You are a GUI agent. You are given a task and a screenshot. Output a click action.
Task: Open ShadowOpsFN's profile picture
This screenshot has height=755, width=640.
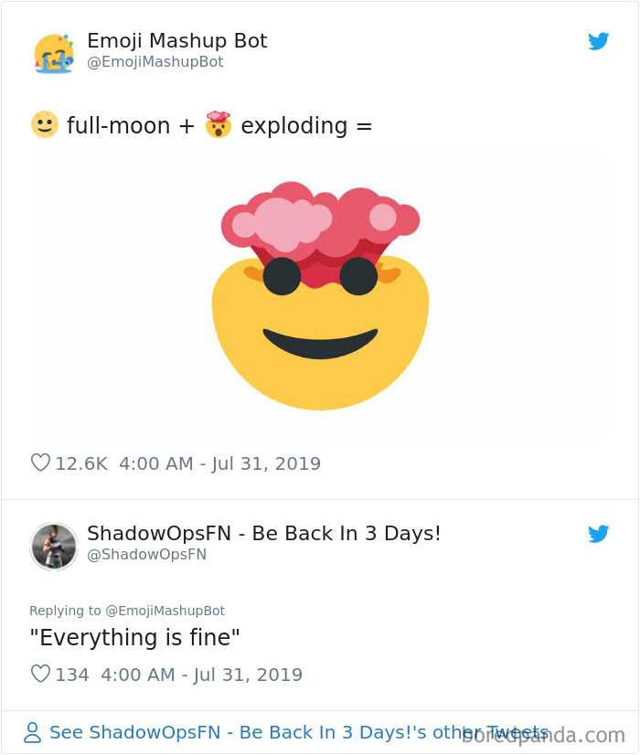[54, 544]
